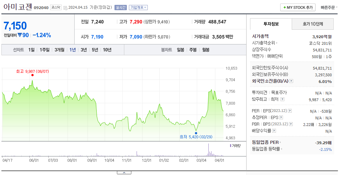The height and width of the screenshot is (175, 339).
Task: Click the red 최고 9,987 point marker
Action: point(33,75)
